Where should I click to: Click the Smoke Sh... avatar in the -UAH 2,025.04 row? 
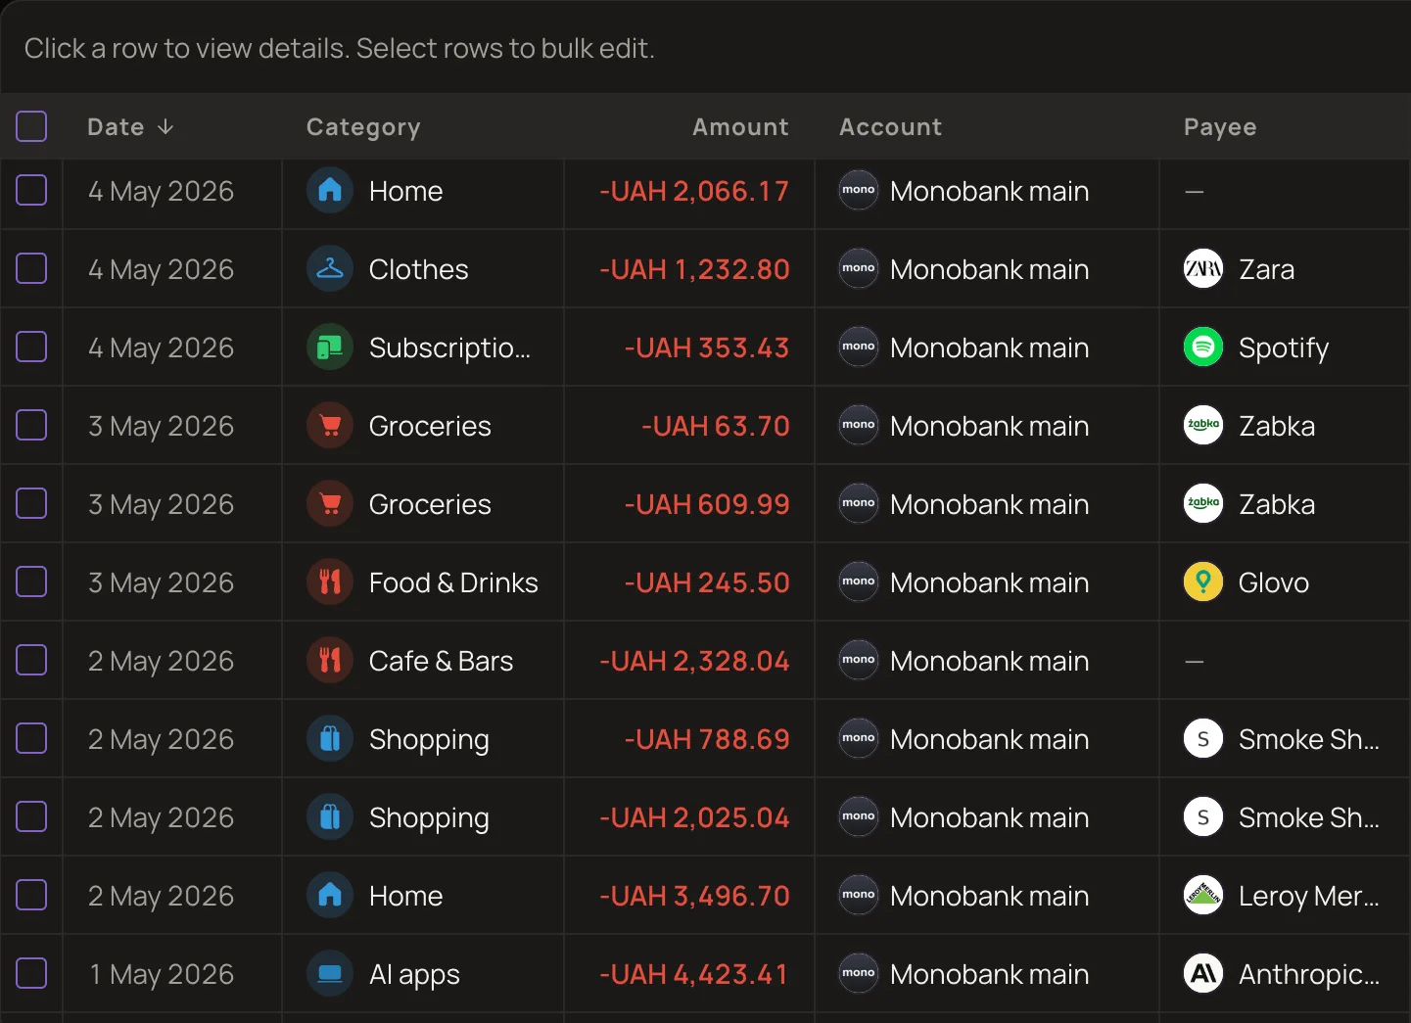[1203, 816]
